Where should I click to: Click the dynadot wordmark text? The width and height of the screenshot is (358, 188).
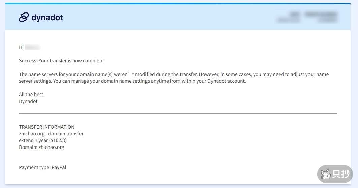point(47,17)
